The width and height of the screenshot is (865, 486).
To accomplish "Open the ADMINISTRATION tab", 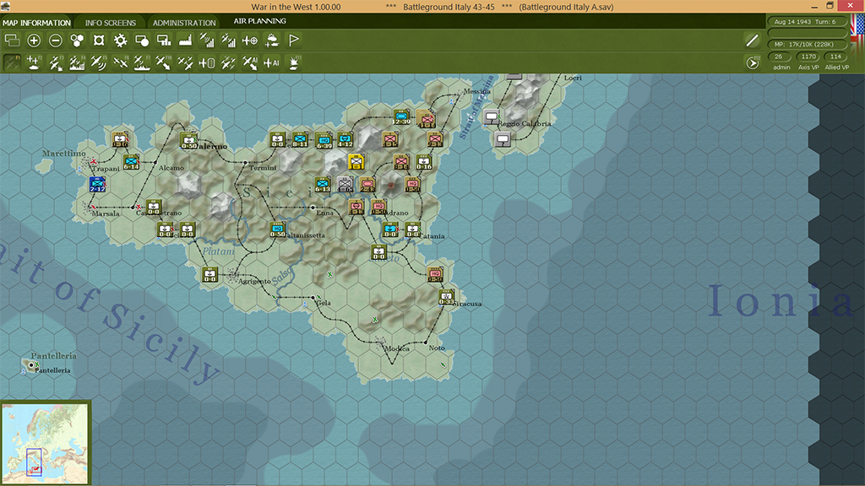I will pos(184,23).
